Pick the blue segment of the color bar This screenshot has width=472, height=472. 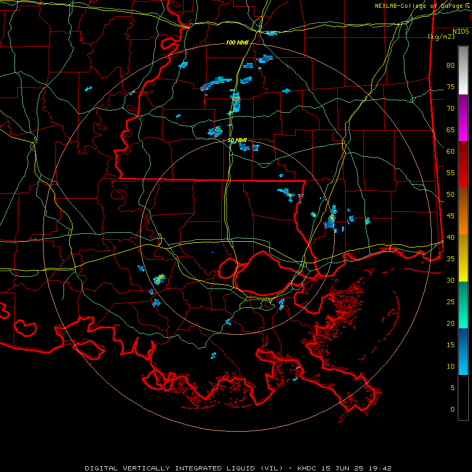point(463,351)
